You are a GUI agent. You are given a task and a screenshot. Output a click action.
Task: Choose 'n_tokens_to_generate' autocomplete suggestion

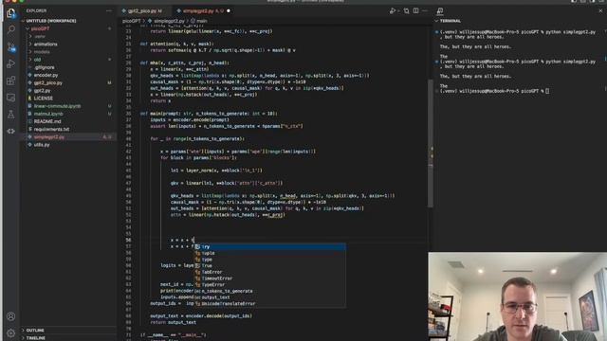(269, 291)
